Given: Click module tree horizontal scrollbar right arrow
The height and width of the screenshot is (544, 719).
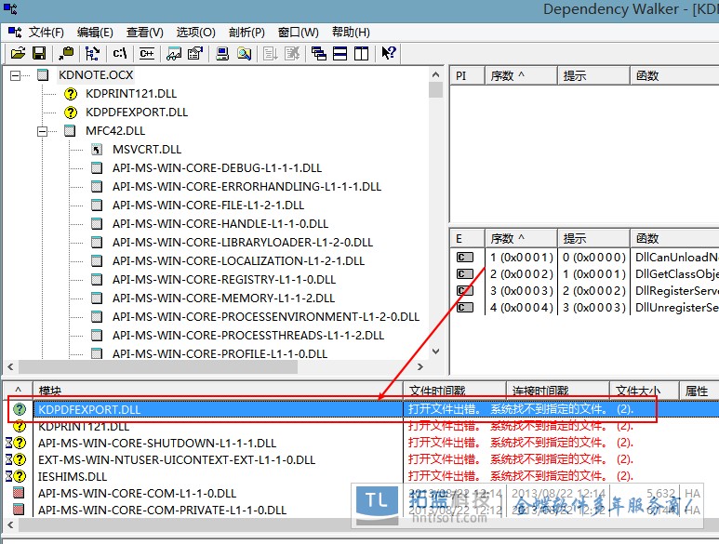Looking at the screenshot, I should [x=420, y=366].
